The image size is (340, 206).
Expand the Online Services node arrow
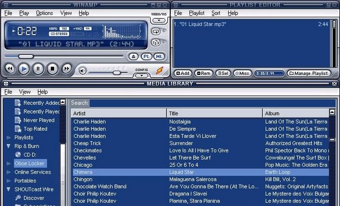(x=9, y=172)
